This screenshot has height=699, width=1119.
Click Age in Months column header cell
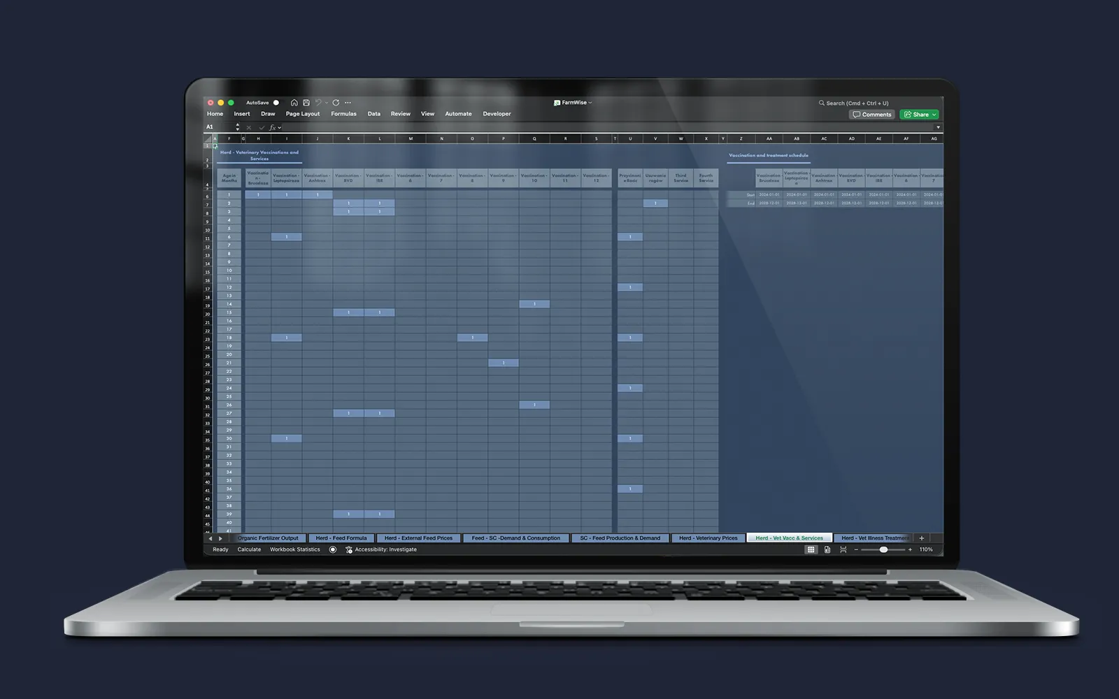coord(229,178)
